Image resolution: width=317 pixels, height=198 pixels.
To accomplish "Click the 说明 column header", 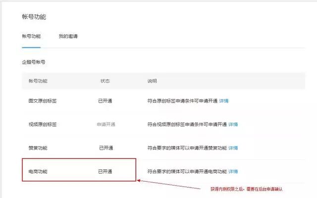I will 152,80.
